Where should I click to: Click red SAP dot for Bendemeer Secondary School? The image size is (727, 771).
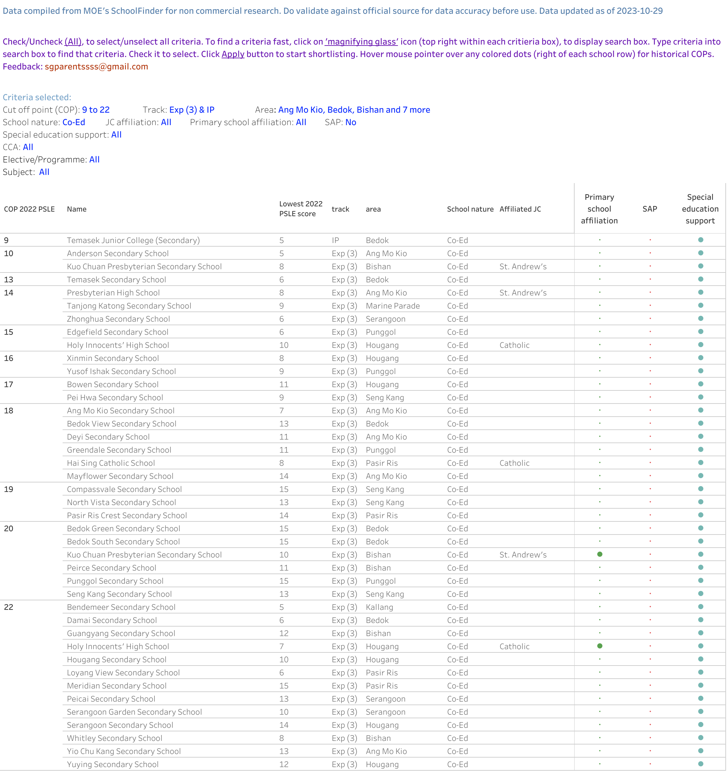650,607
